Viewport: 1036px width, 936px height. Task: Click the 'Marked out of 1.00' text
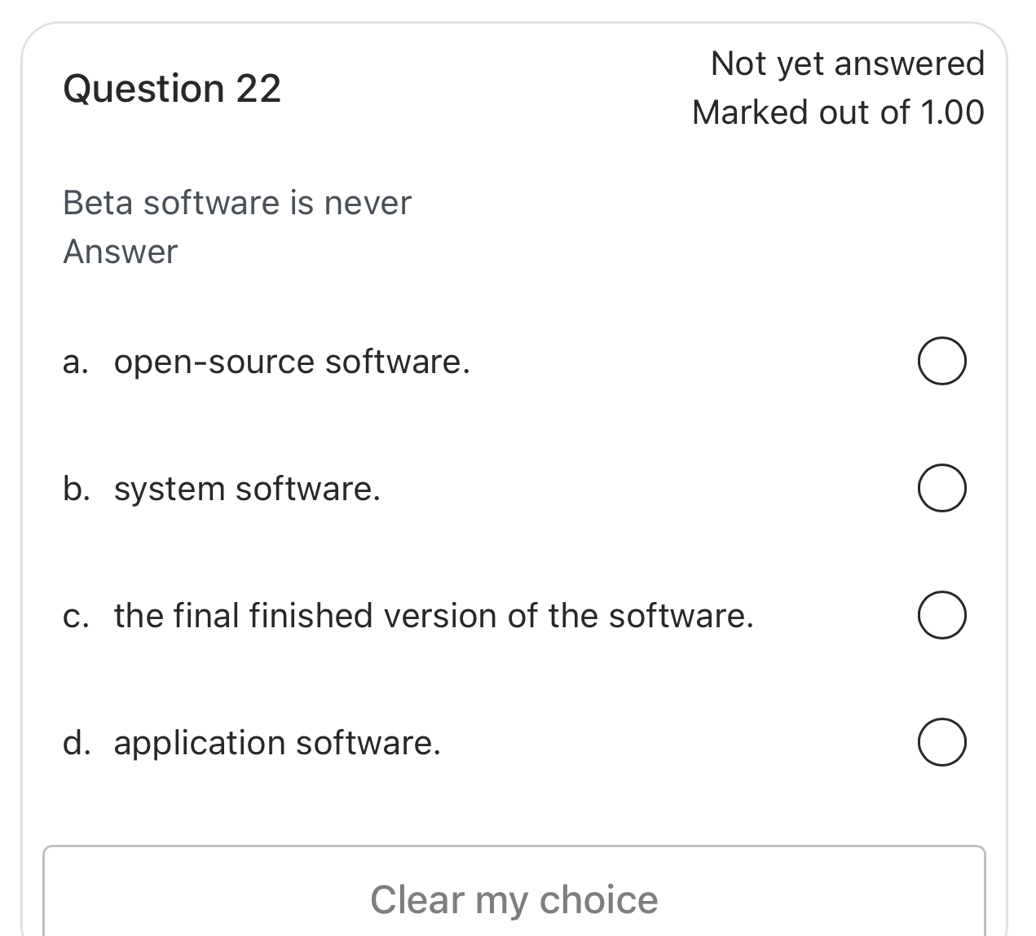pyautogui.click(x=838, y=112)
